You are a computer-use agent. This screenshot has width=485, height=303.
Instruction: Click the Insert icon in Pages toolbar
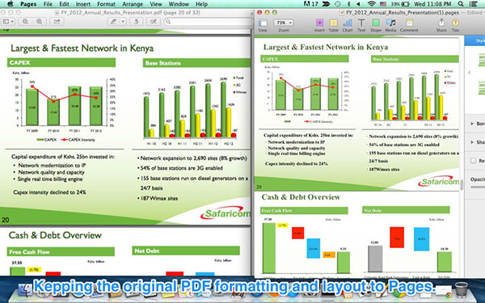click(319, 23)
